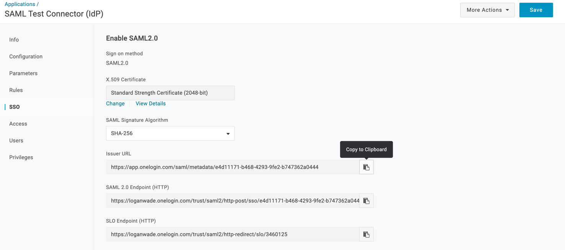Copy the Issuer URL to clipboard
Viewport: 565px width, 250px height.
(x=366, y=167)
